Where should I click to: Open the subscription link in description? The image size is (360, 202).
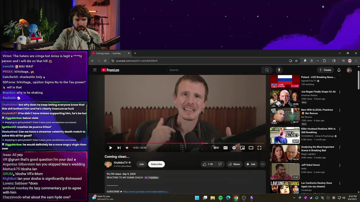pyautogui.click(x=146, y=192)
